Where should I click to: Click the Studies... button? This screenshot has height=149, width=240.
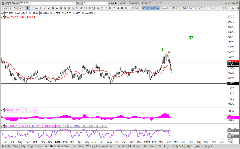[x=19, y=8]
